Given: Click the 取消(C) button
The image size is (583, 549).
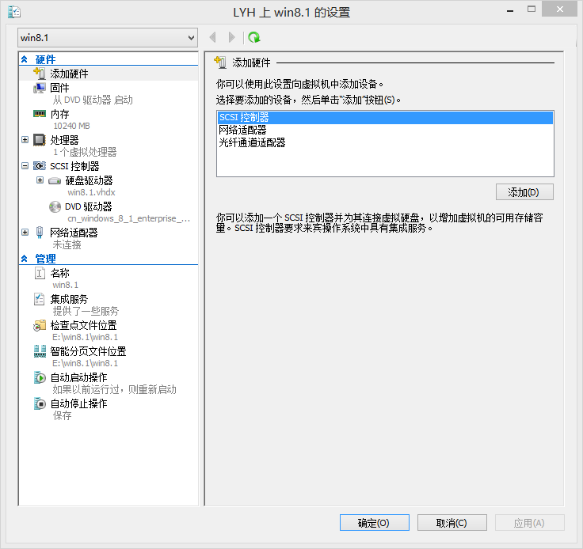Looking at the screenshot, I should (452, 523).
